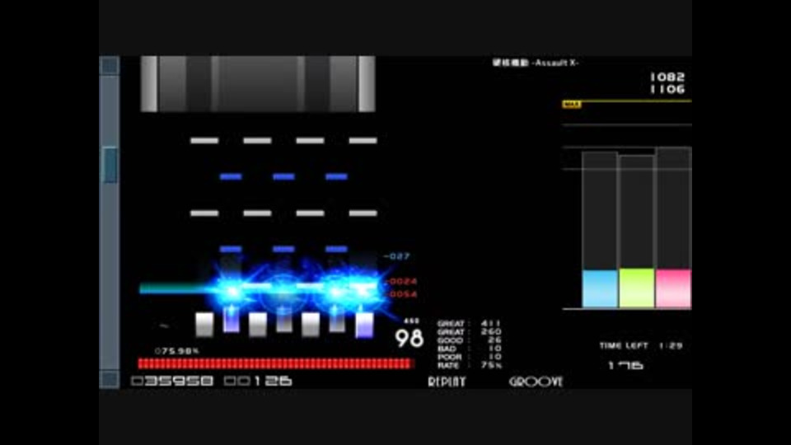Viewport: 791px width, 445px height.
Task: Click the bottom cap of the progress slider
Action: coord(110,379)
